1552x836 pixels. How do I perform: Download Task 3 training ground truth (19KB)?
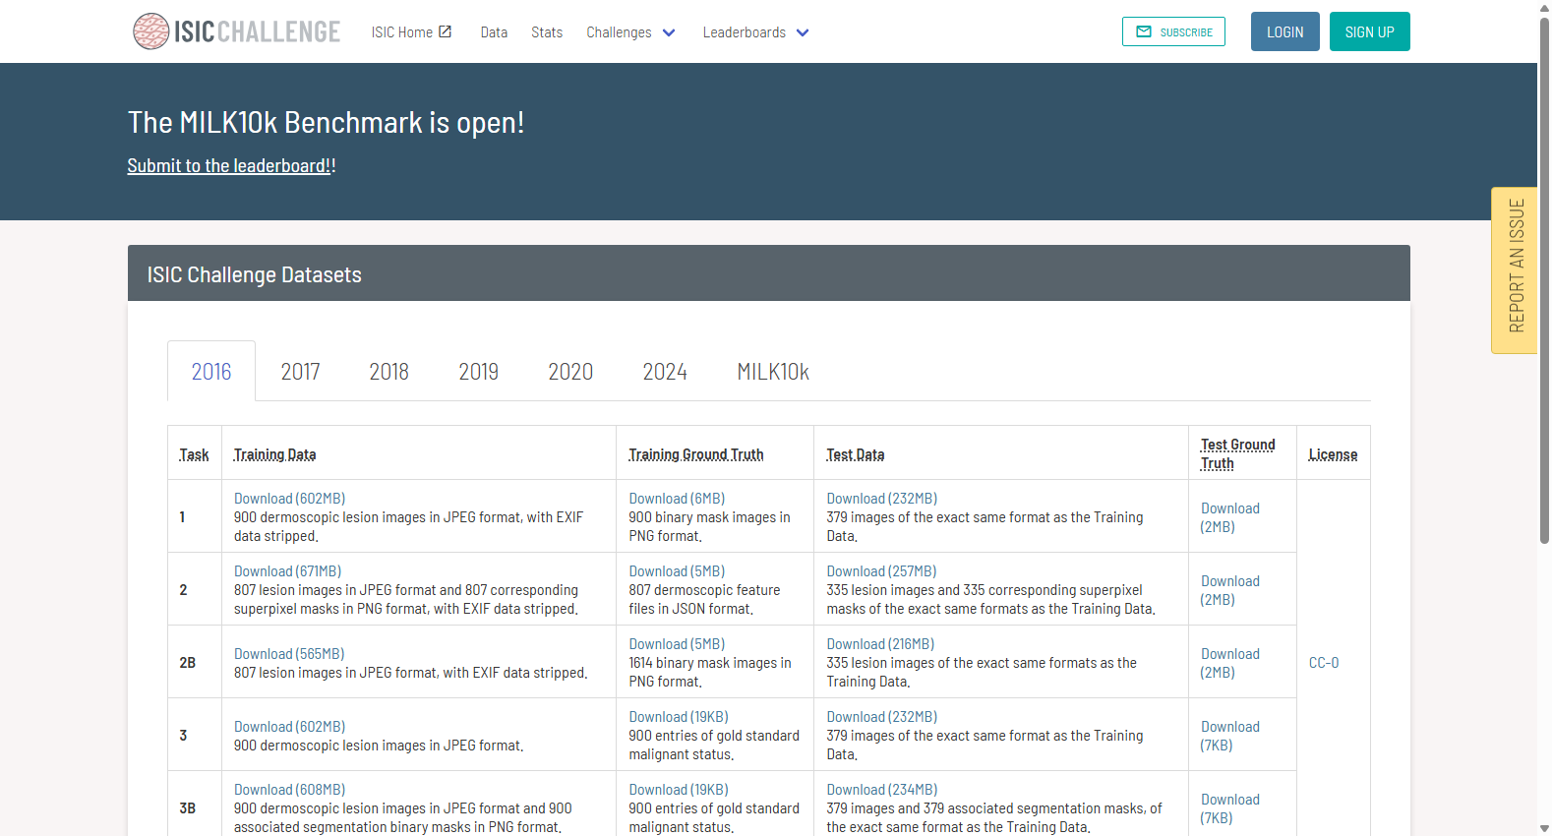coord(679,717)
